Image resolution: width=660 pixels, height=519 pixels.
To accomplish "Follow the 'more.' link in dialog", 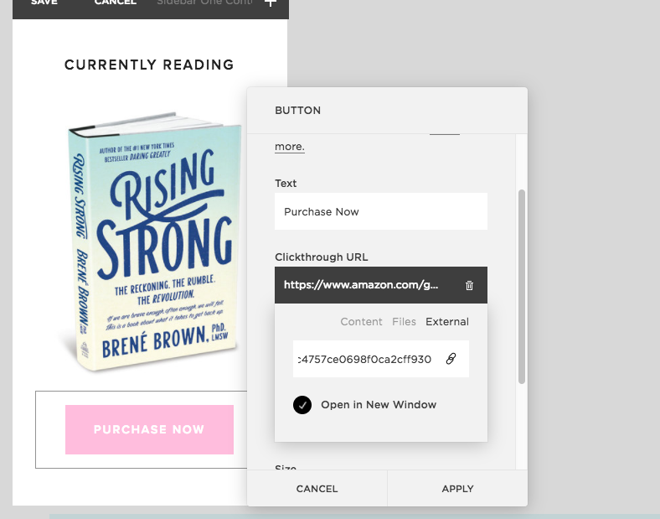I will pyautogui.click(x=290, y=147).
